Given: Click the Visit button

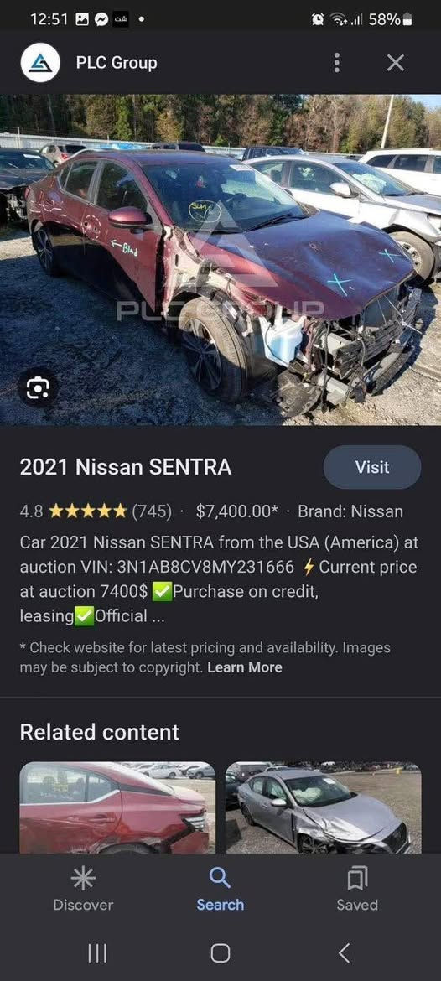Looking at the screenshot, I should click(x=372, y=467).
